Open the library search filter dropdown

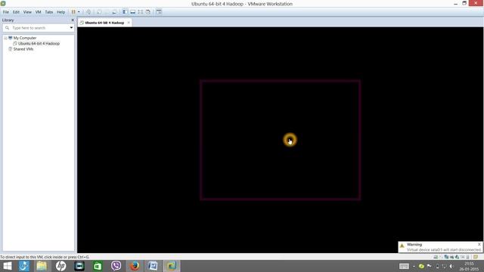pos(71,28)
